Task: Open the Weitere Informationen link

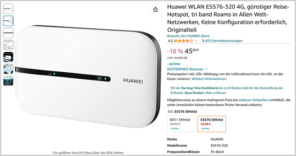Action: click(209, 79)
